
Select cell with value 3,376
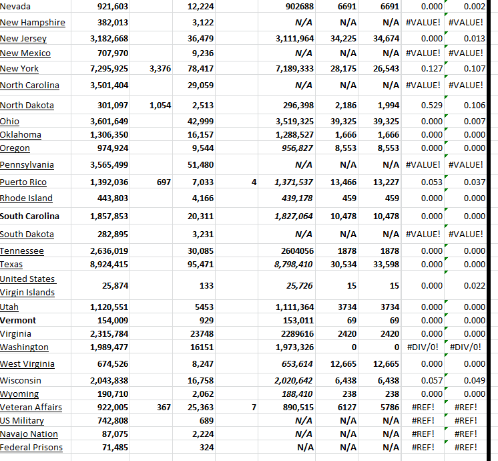point(151,68)
